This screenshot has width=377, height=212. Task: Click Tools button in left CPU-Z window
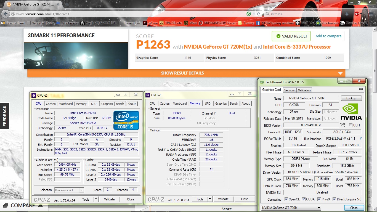click(86, 199)
